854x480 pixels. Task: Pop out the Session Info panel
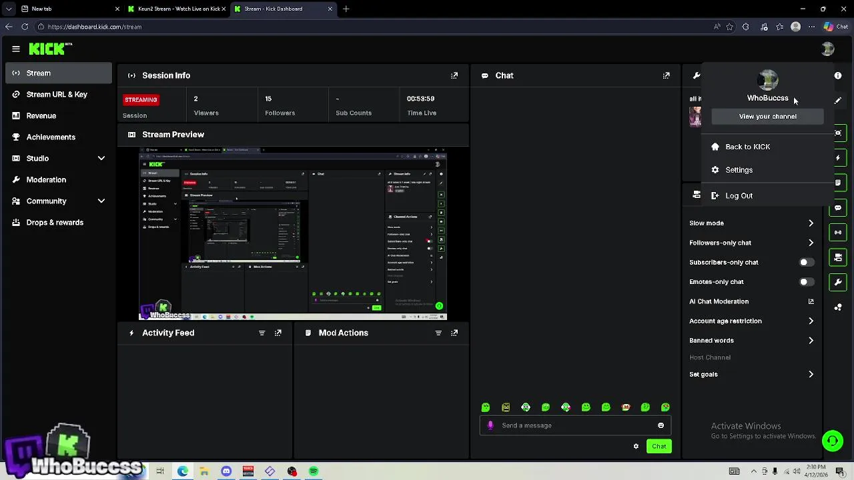[x=454, y=75]
